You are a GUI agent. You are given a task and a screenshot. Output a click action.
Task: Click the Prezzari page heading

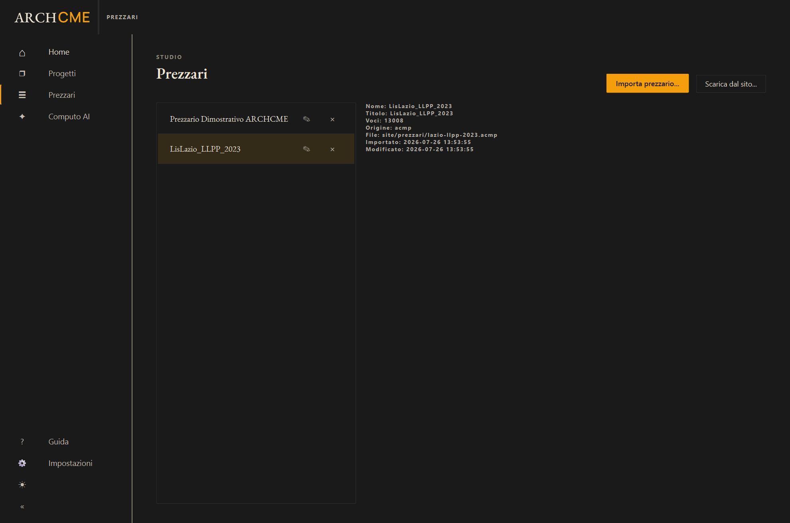[x=182, y=74]
